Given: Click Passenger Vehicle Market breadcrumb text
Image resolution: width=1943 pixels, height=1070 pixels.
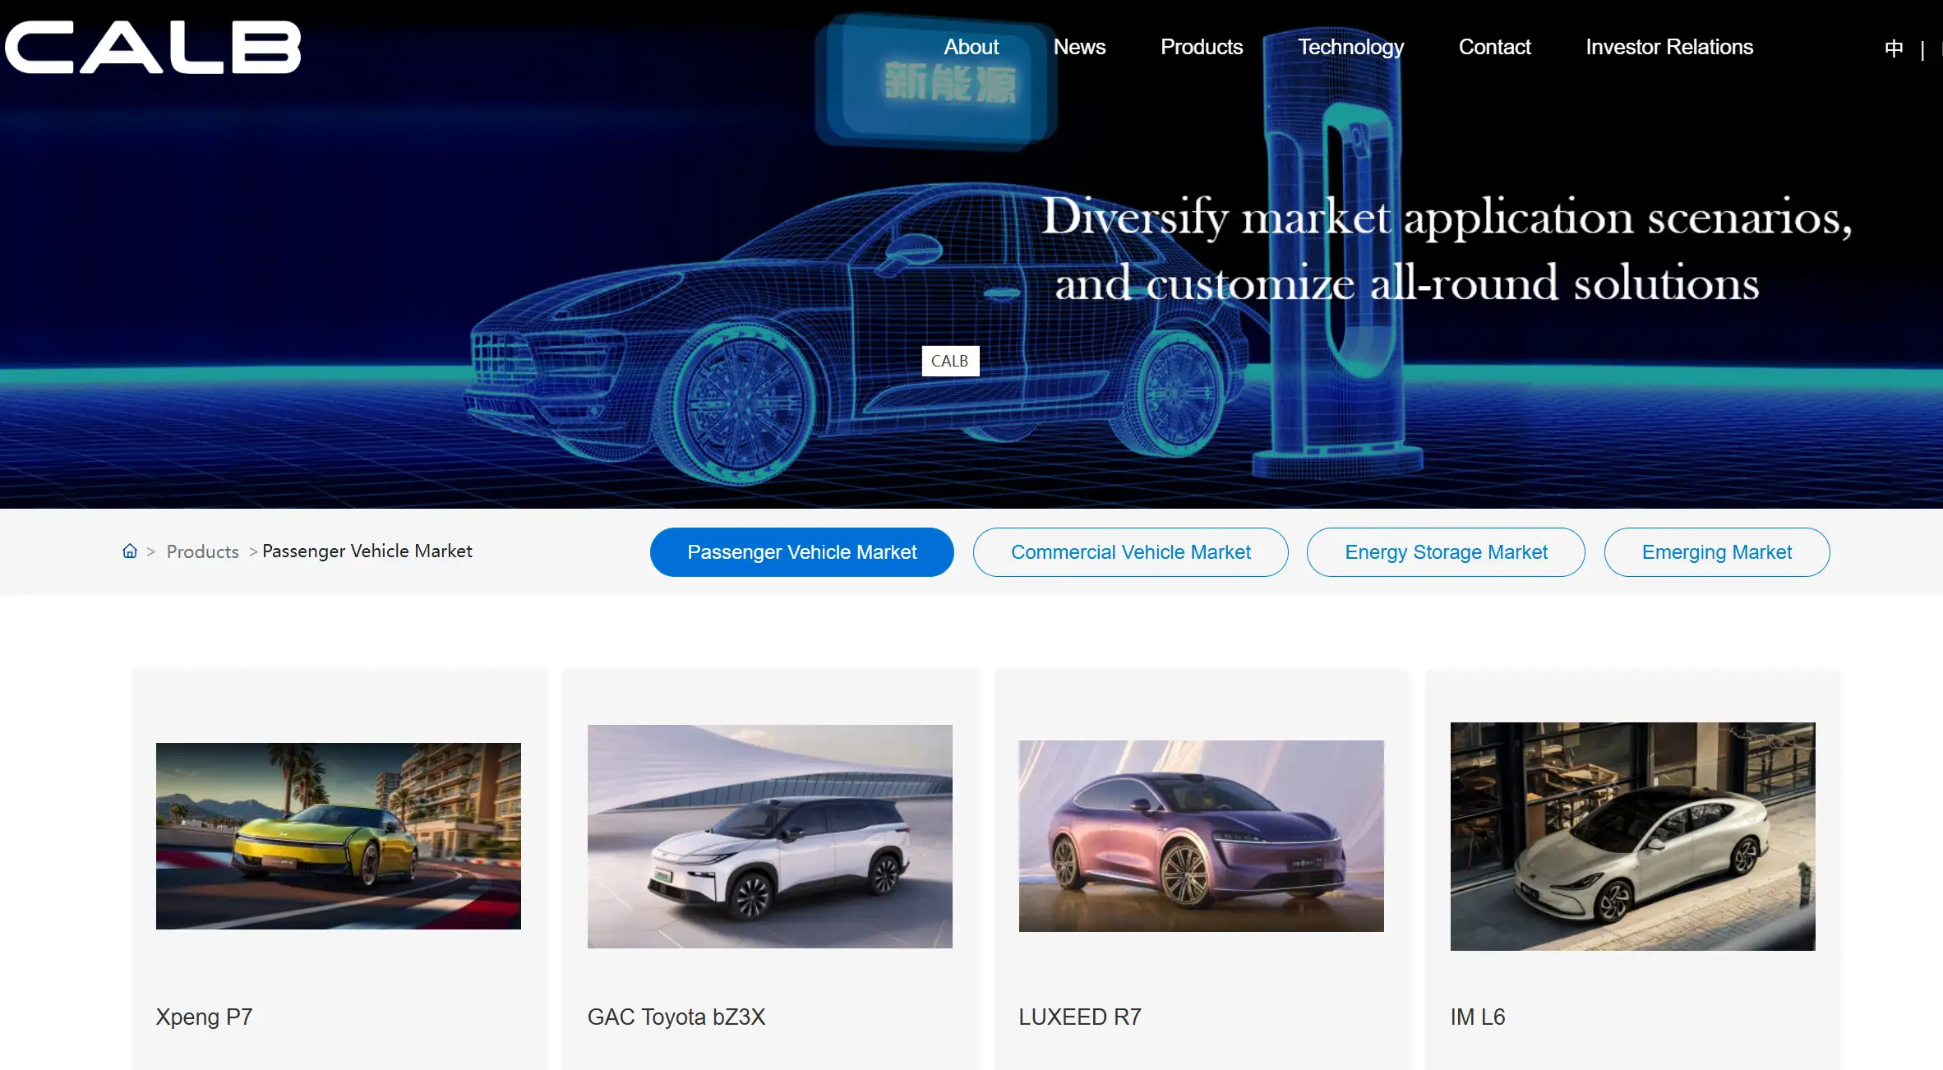Looking at the screenshot, I should click(367, 551).
